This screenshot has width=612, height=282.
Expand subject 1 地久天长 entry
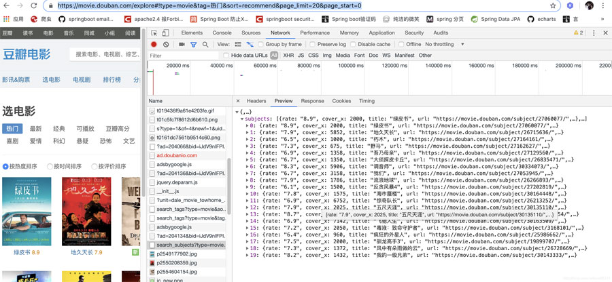coord(247,133)
